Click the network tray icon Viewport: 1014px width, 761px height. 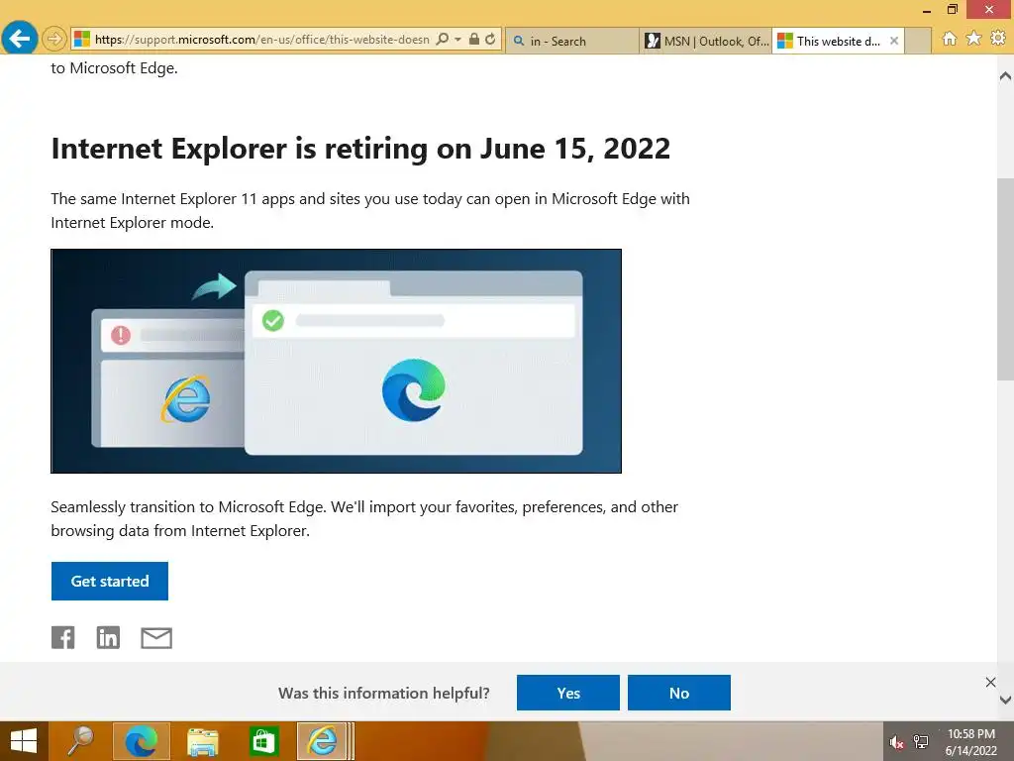[921, 742]
